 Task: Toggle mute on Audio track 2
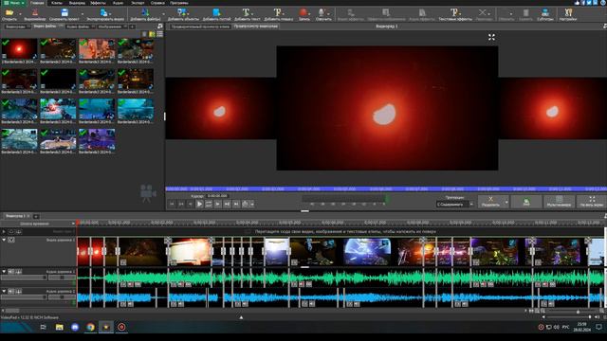click(11, 291)
